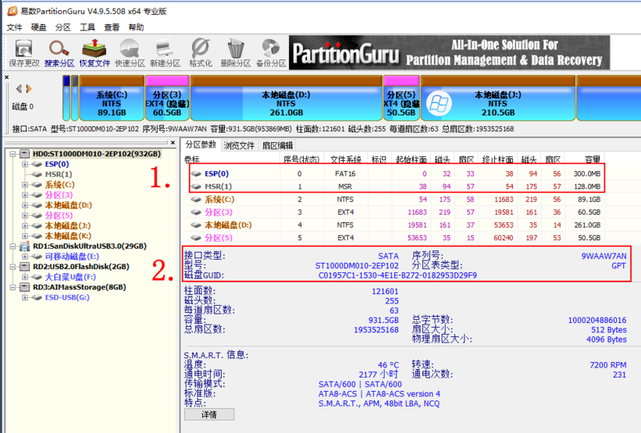The image size is (641, 433).
Task: Click the Search Partitions (搜索分区) magnifier icon
Action: pyautogui.click(x=59, y=51)
